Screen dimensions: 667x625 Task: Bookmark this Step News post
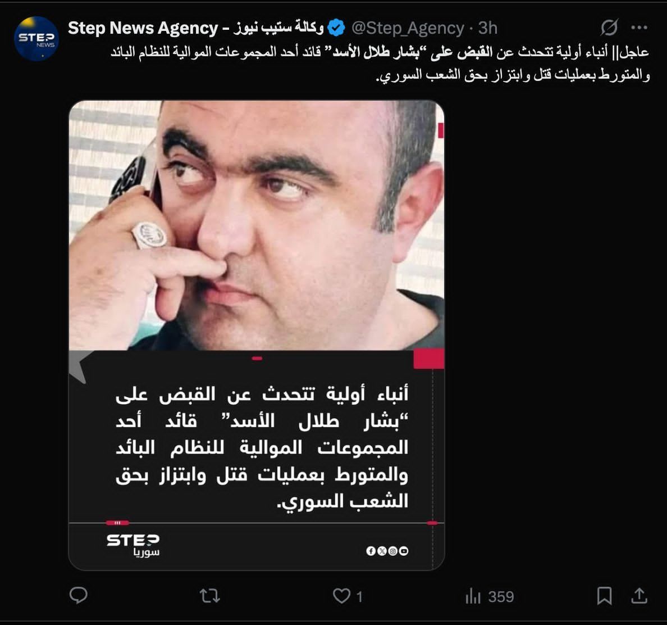click(604, 596)
